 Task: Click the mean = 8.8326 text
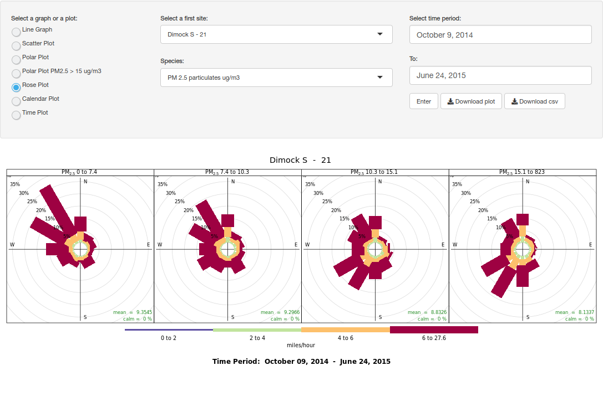pyautogui.click(x=427, y=312)
